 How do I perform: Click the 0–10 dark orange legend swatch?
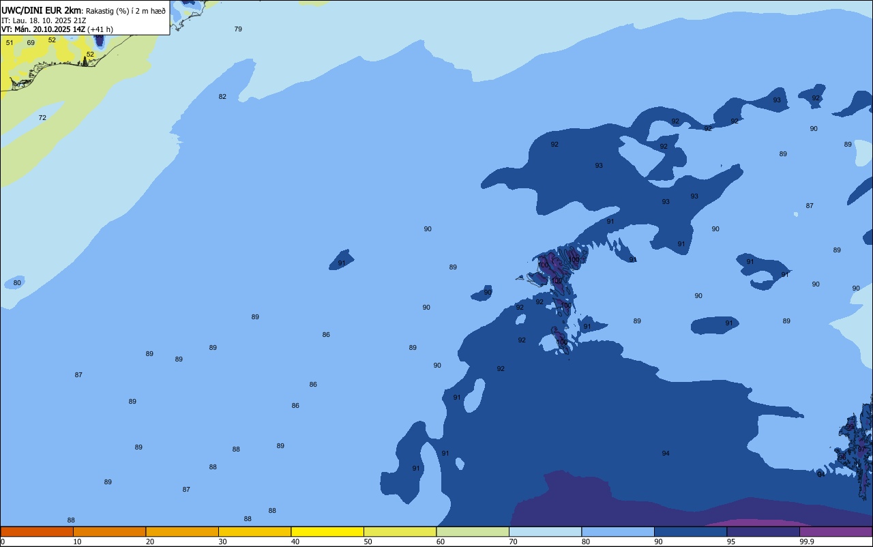point(37,531)
